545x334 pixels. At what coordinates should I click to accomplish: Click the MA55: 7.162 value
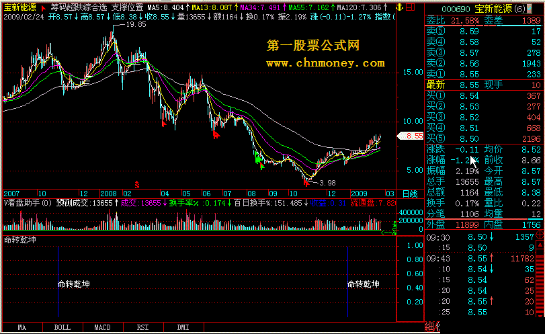pos(308,7)
